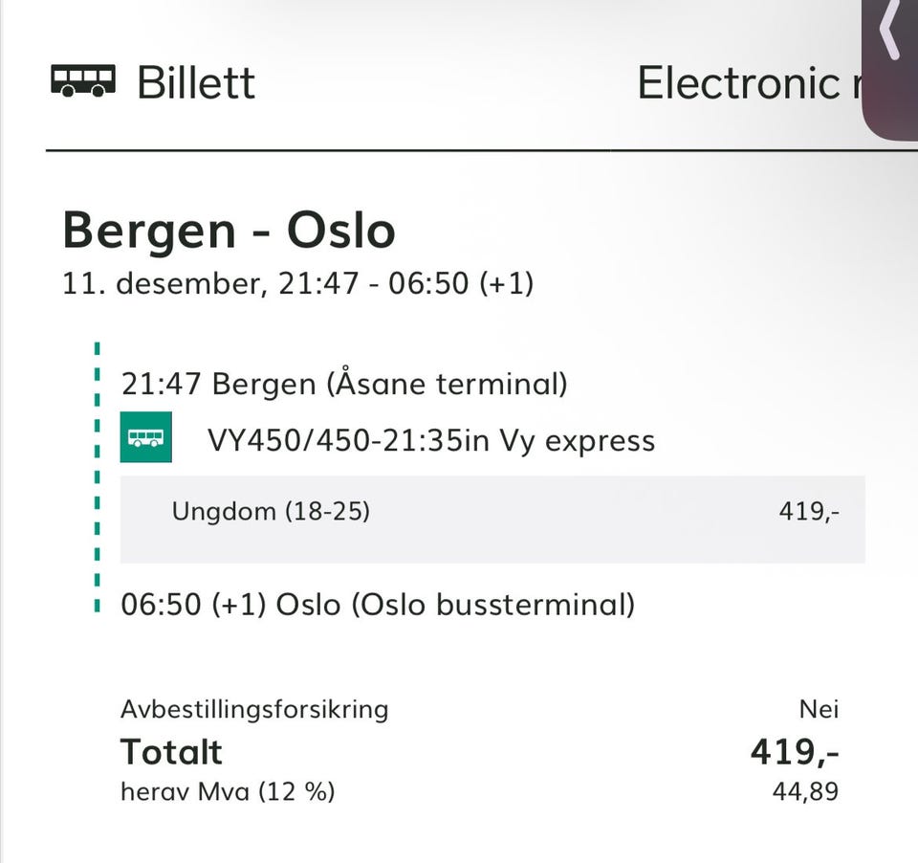
Task: Select the Ungdom (18-25) ticket row
Action: coord(271,511)
